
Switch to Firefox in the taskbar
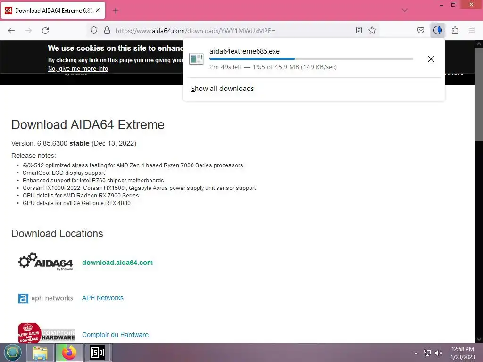[x=69, y=353]
